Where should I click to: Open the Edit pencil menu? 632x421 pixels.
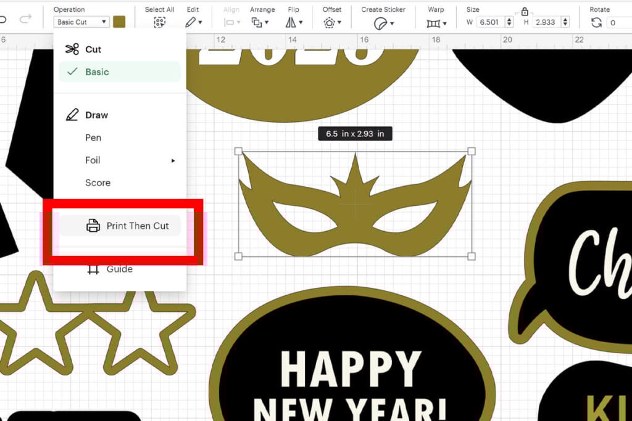tap(190, 23)
